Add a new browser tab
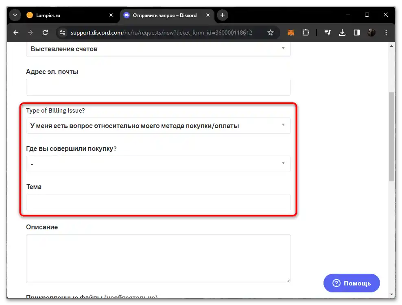Screen dimensions: 402x305 pyautogui.click(x=223, y=15)
